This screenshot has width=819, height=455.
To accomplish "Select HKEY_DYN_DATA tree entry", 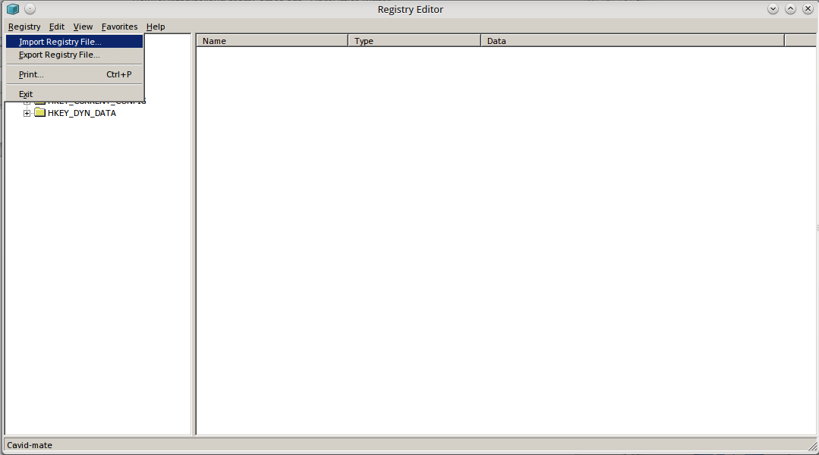I will pyautogui.click(x=81, y=113).
